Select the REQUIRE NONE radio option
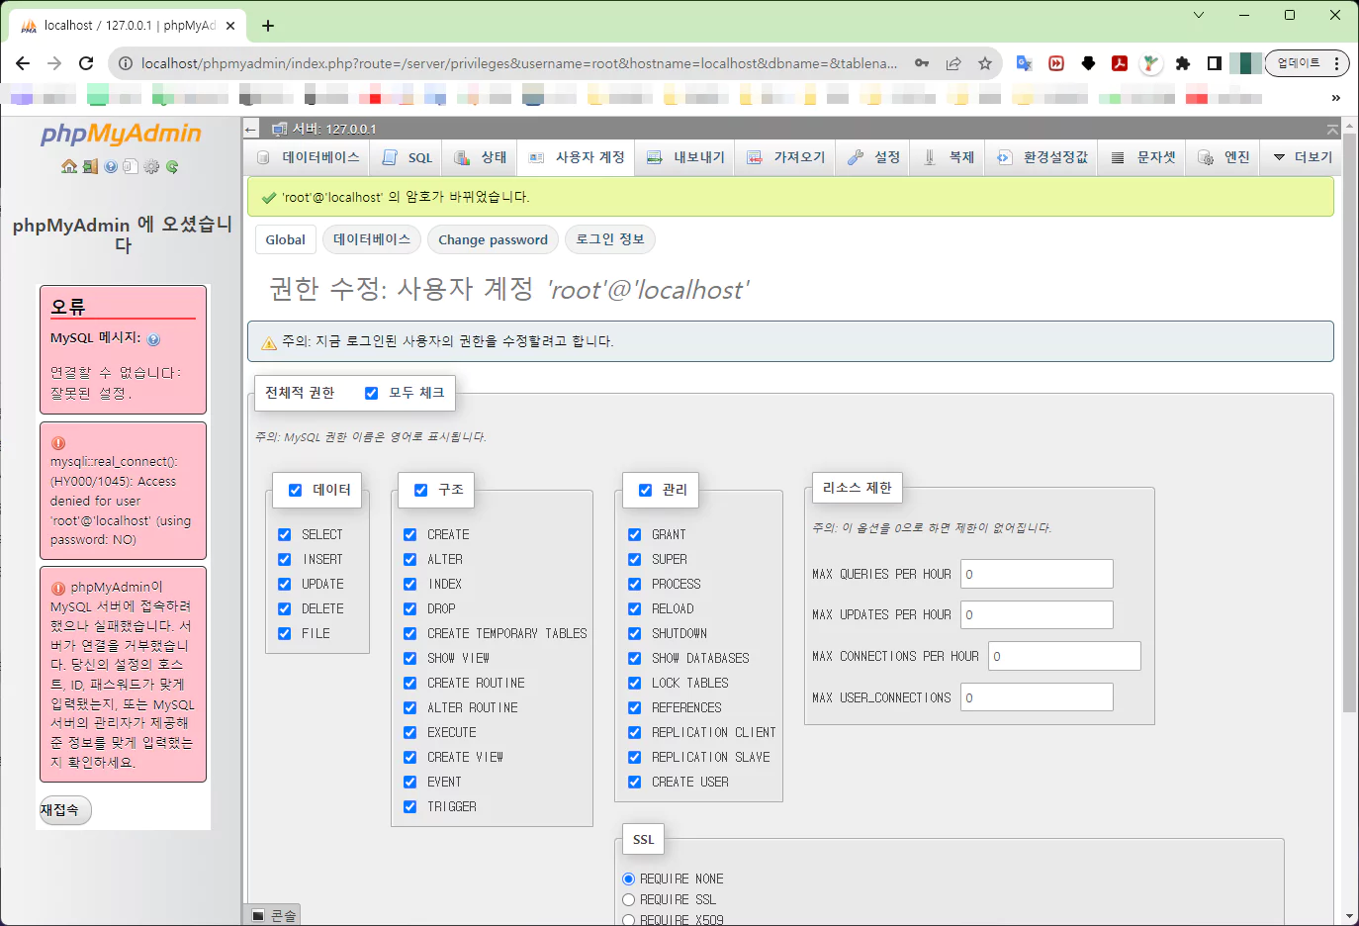 pos(628,879)
